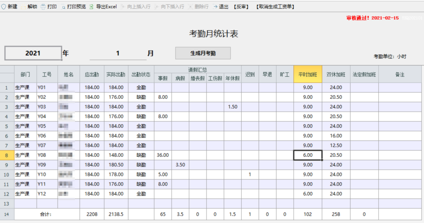Select the 工伤假 column header
The width and height of the screenshot is (424, 223).
tap(215, 78)
